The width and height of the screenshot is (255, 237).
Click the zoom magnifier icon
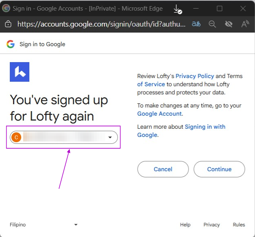pos(212,24)
